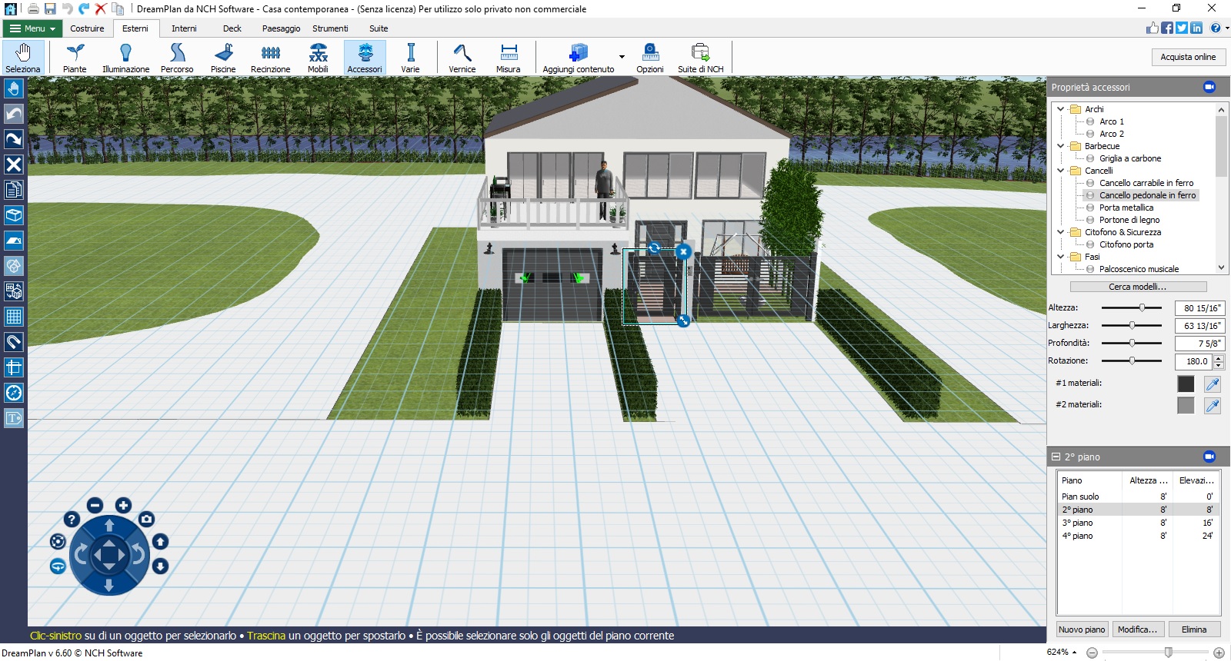This screenshot has width=1231, height=661.
Task: Click Nuovo piano button
Action: tap(1082, 629)
